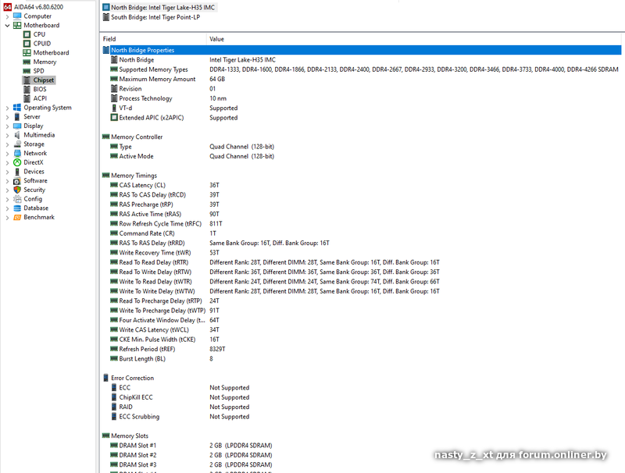
Task: Click the 8329T refresh period value
Action: 217,349
